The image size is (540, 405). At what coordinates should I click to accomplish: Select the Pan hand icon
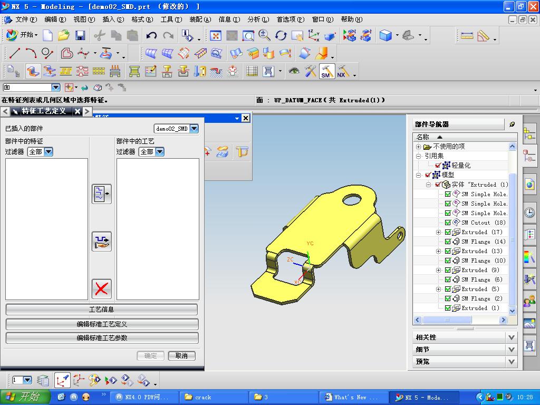297,35
